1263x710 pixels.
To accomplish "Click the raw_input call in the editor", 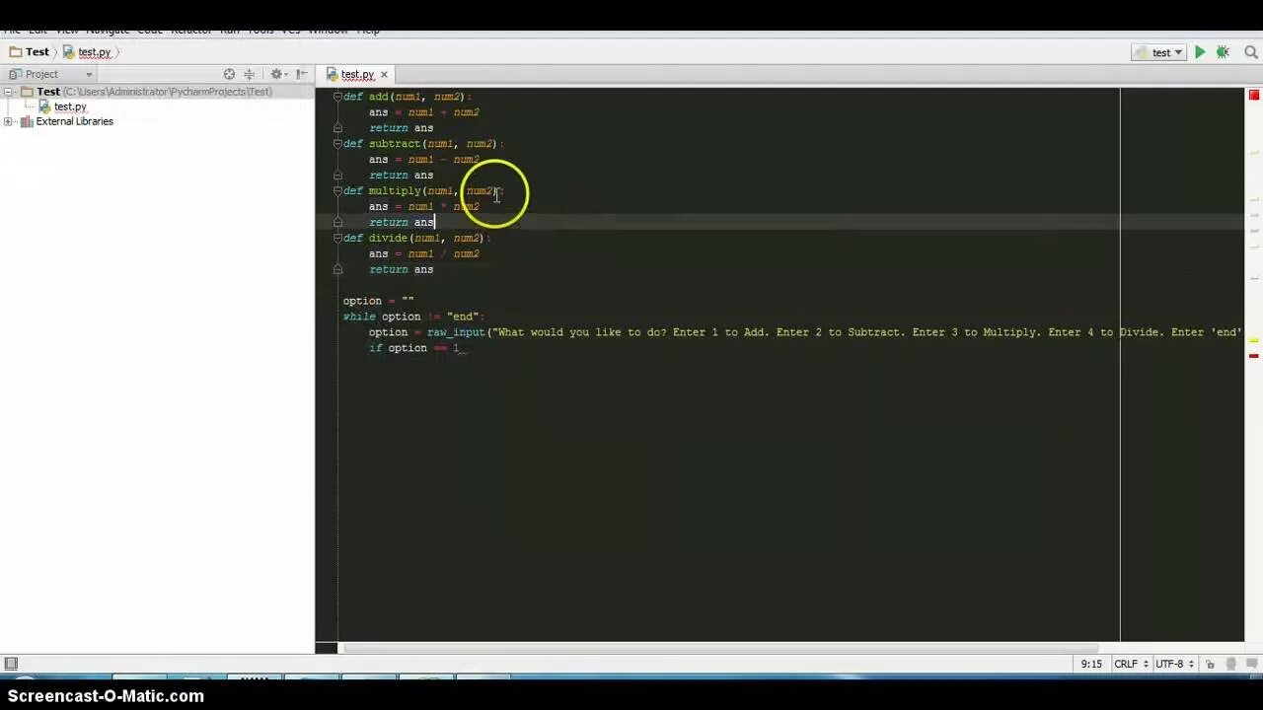I will tap(456, 332).
